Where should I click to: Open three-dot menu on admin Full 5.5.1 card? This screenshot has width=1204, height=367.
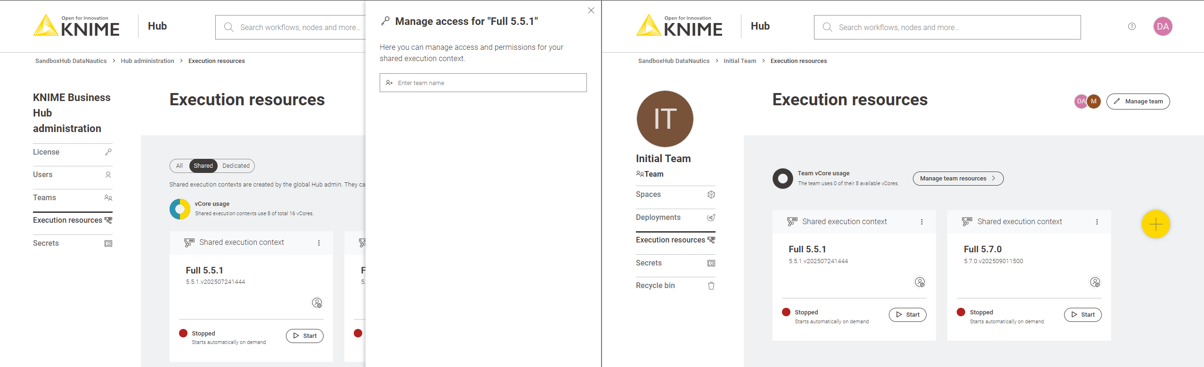tap(318, 243)
